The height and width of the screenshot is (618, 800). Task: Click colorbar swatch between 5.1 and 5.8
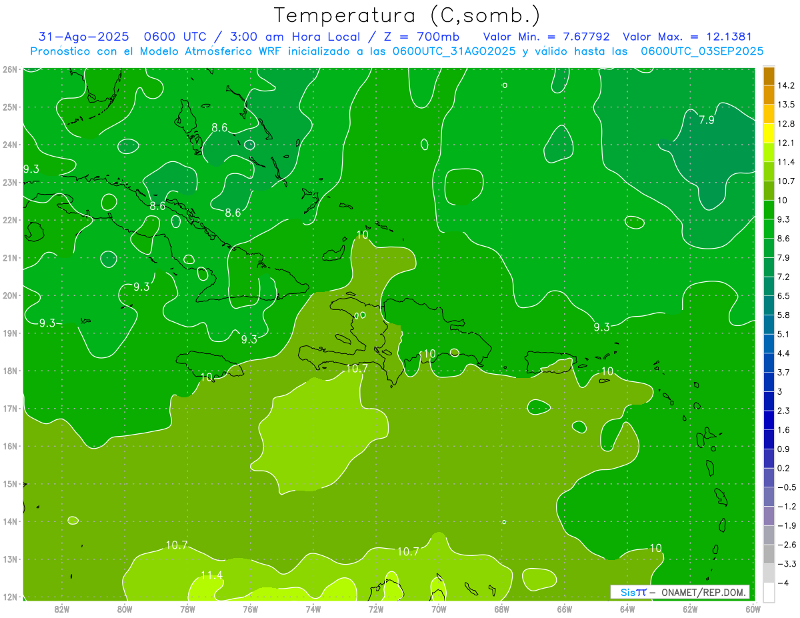(x=769, y=324)
